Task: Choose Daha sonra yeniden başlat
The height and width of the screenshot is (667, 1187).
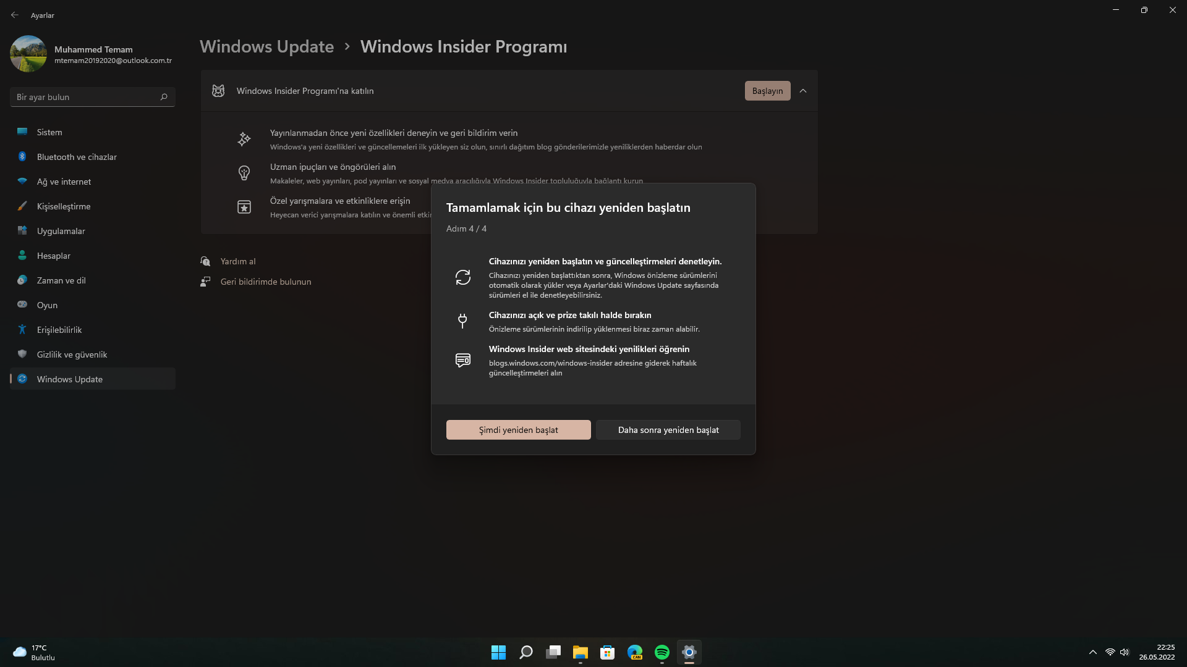Action: [x=668, y=430]
